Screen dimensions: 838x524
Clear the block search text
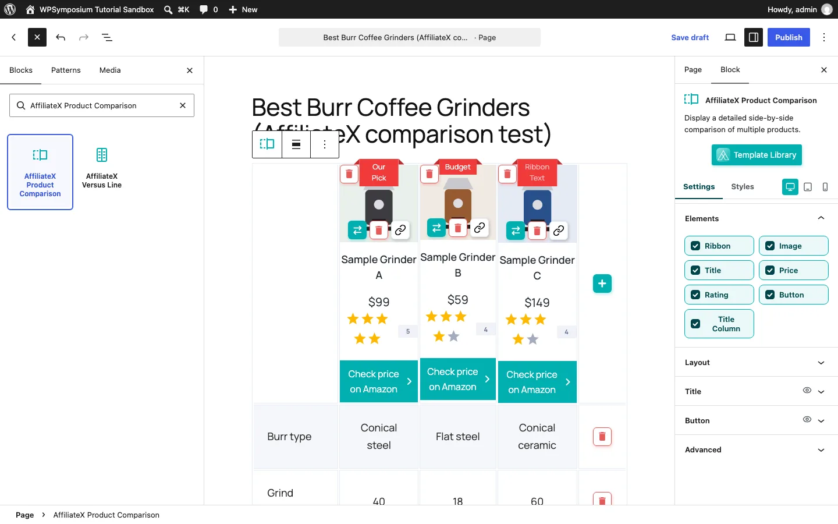(x=183, y=105)
